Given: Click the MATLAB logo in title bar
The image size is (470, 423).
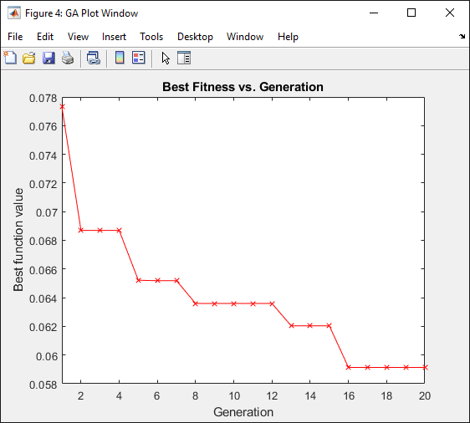Looking at the screenshot, I should tap(14, 13).
